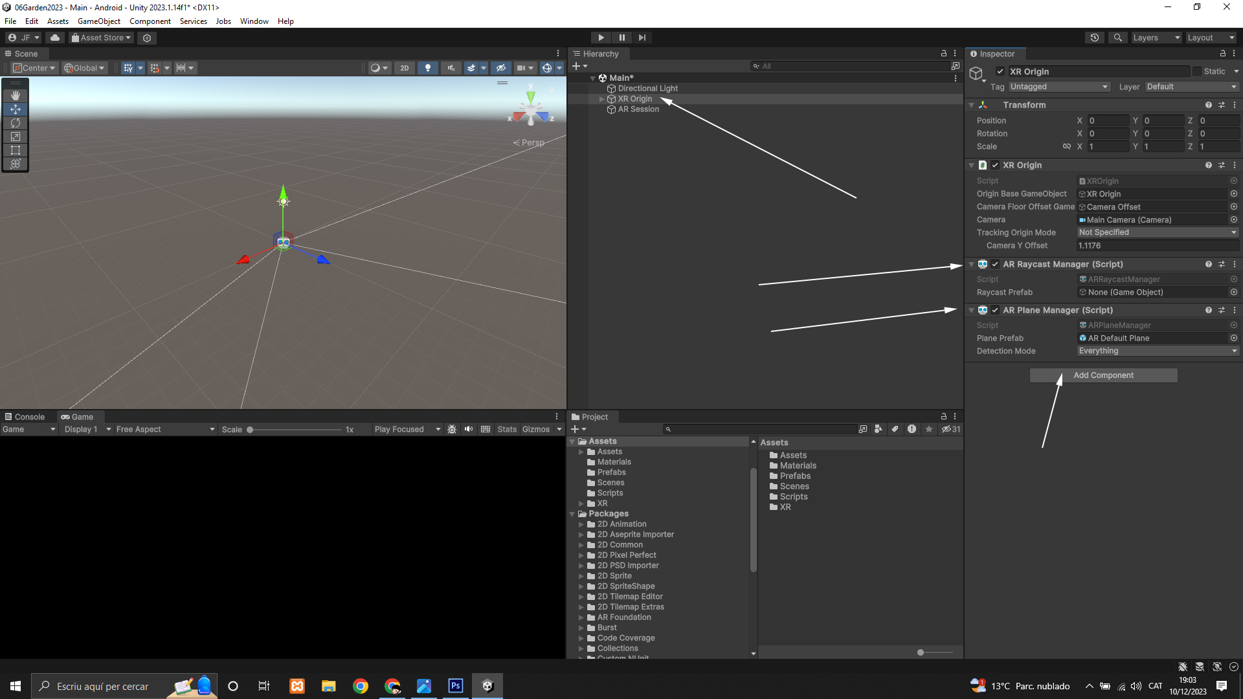Image resolution: width=1243 pixels, height=699 pixels.
Task: Open the GameObject menu
Action: tap(98, 21)
